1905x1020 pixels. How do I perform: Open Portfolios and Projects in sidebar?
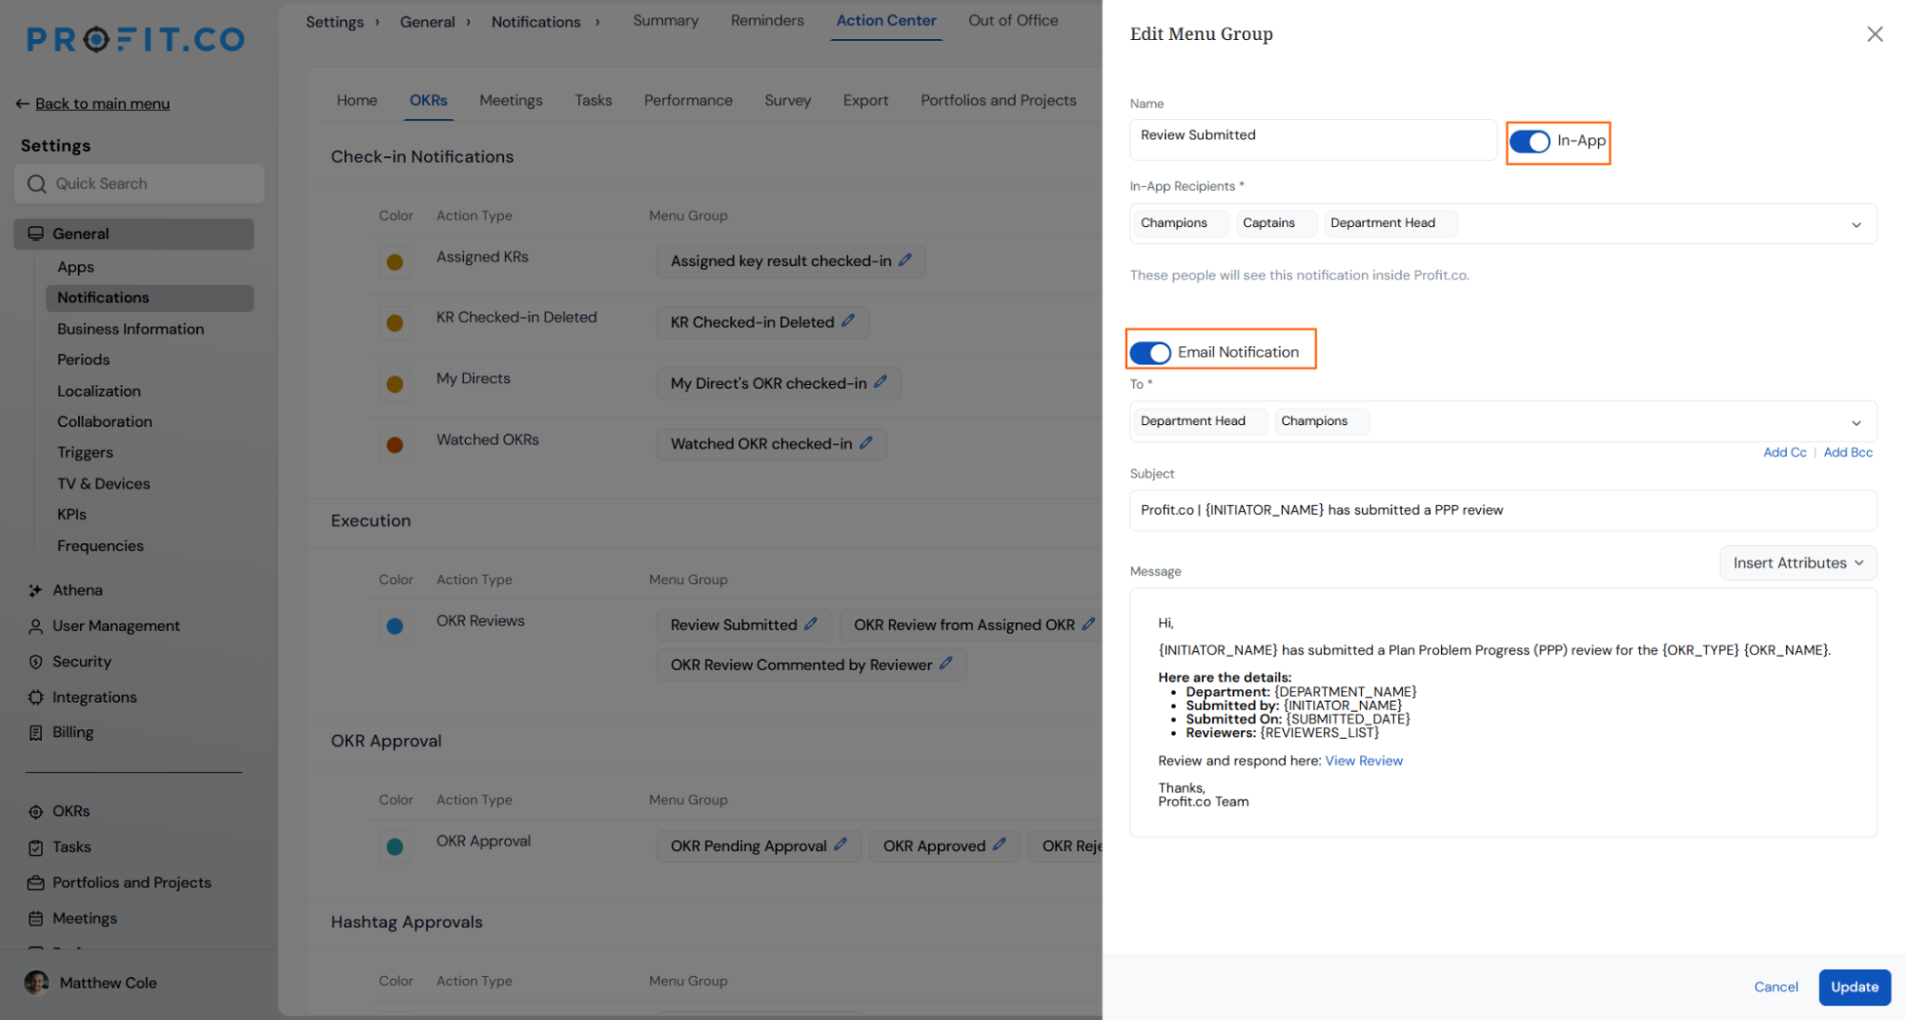132,883
